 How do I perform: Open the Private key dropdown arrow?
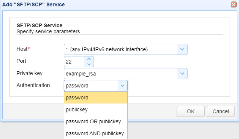point(182,74)
